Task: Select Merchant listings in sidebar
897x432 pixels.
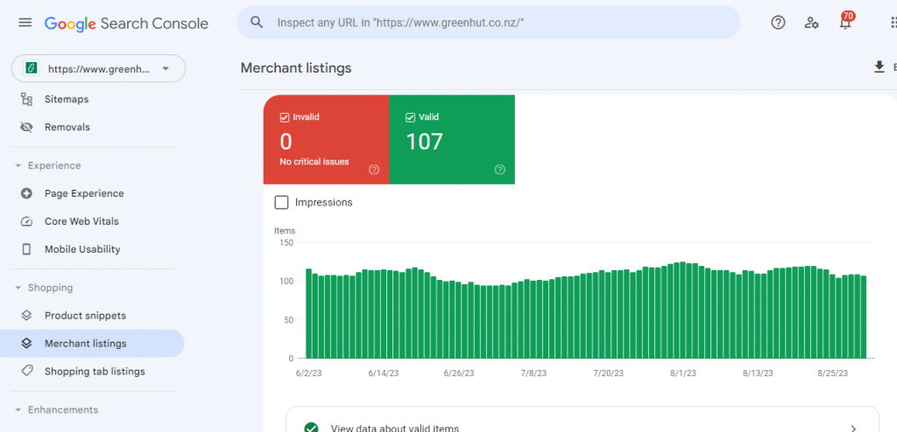Action: (92, 344)
